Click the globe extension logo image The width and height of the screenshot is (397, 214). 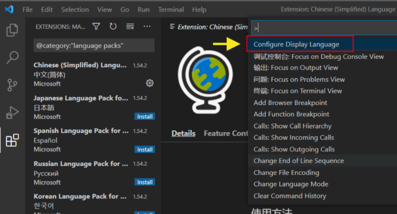click(205, 80)
